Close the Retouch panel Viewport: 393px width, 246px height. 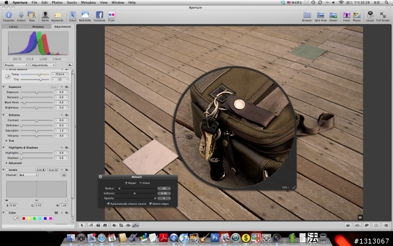click(101, 177)
